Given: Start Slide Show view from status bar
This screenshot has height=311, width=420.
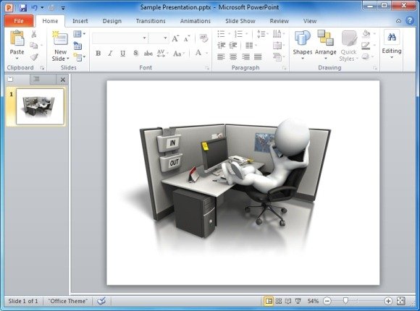Looking at the screenshot, I should pos(298,301).
